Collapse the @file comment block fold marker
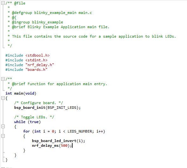Screen dimensions: 187x168 pyautogui.click(x=3, y=3)
